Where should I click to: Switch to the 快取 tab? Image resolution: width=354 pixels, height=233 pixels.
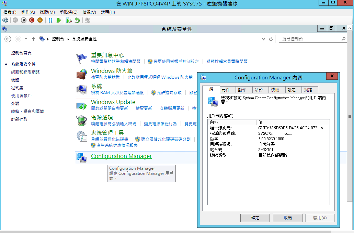point(277,90)
